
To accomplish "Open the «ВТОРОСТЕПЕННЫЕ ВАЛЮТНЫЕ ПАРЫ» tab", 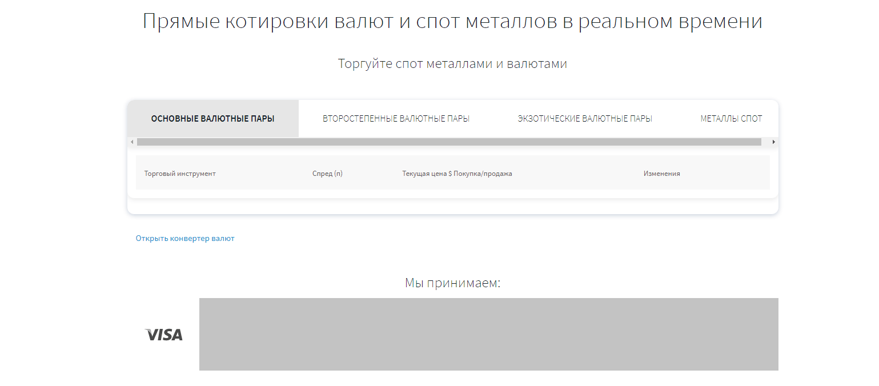I will pos(396,118).
